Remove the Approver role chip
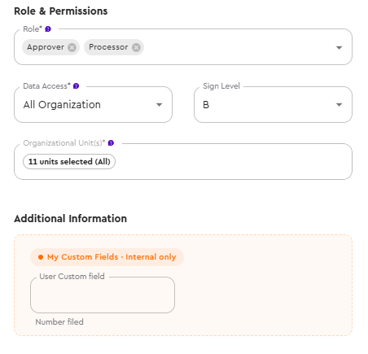Image resolution: width=368 pixels, height=354 pixels. pos(72,47)
